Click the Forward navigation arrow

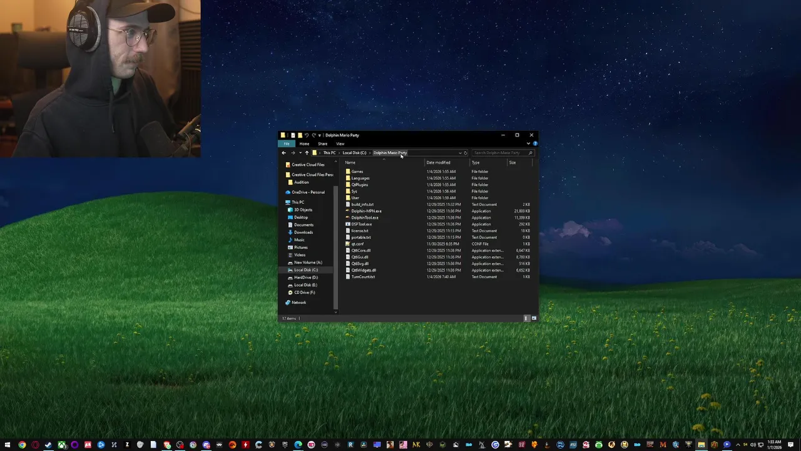(292, 153)
